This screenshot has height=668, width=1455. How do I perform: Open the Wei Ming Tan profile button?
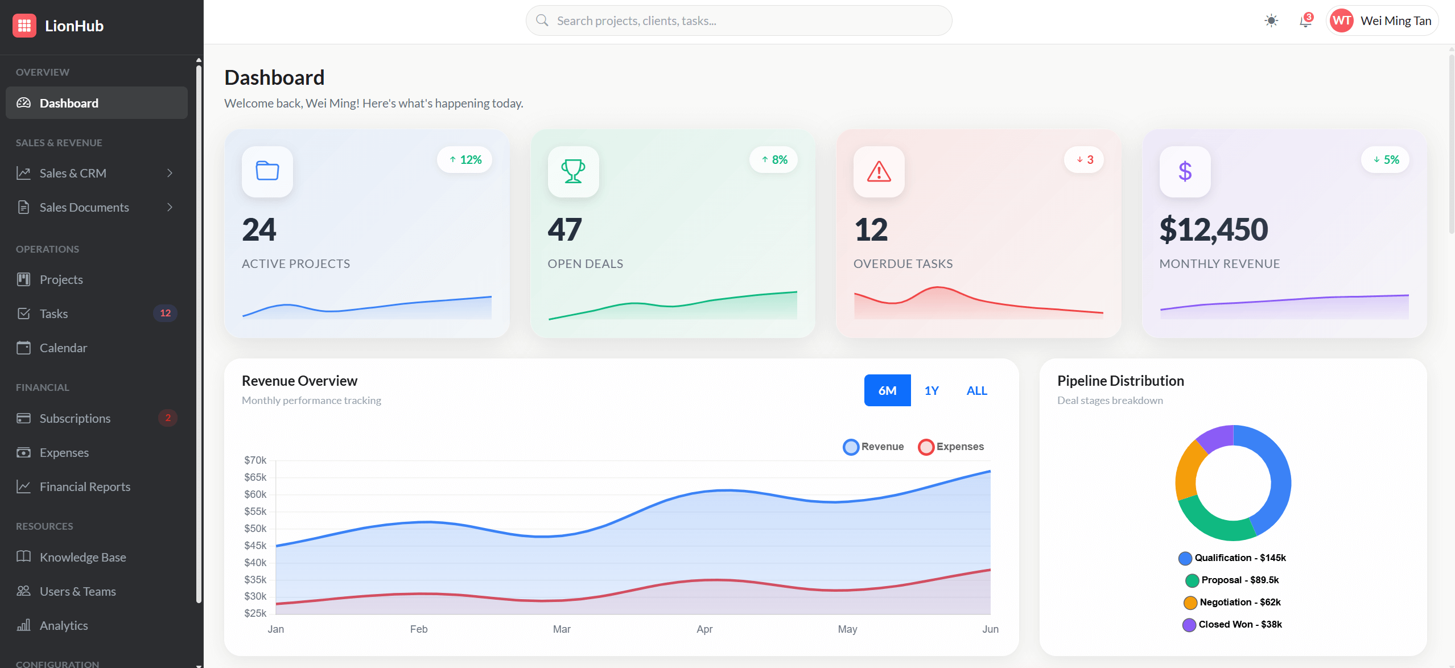click(1382, 20)
